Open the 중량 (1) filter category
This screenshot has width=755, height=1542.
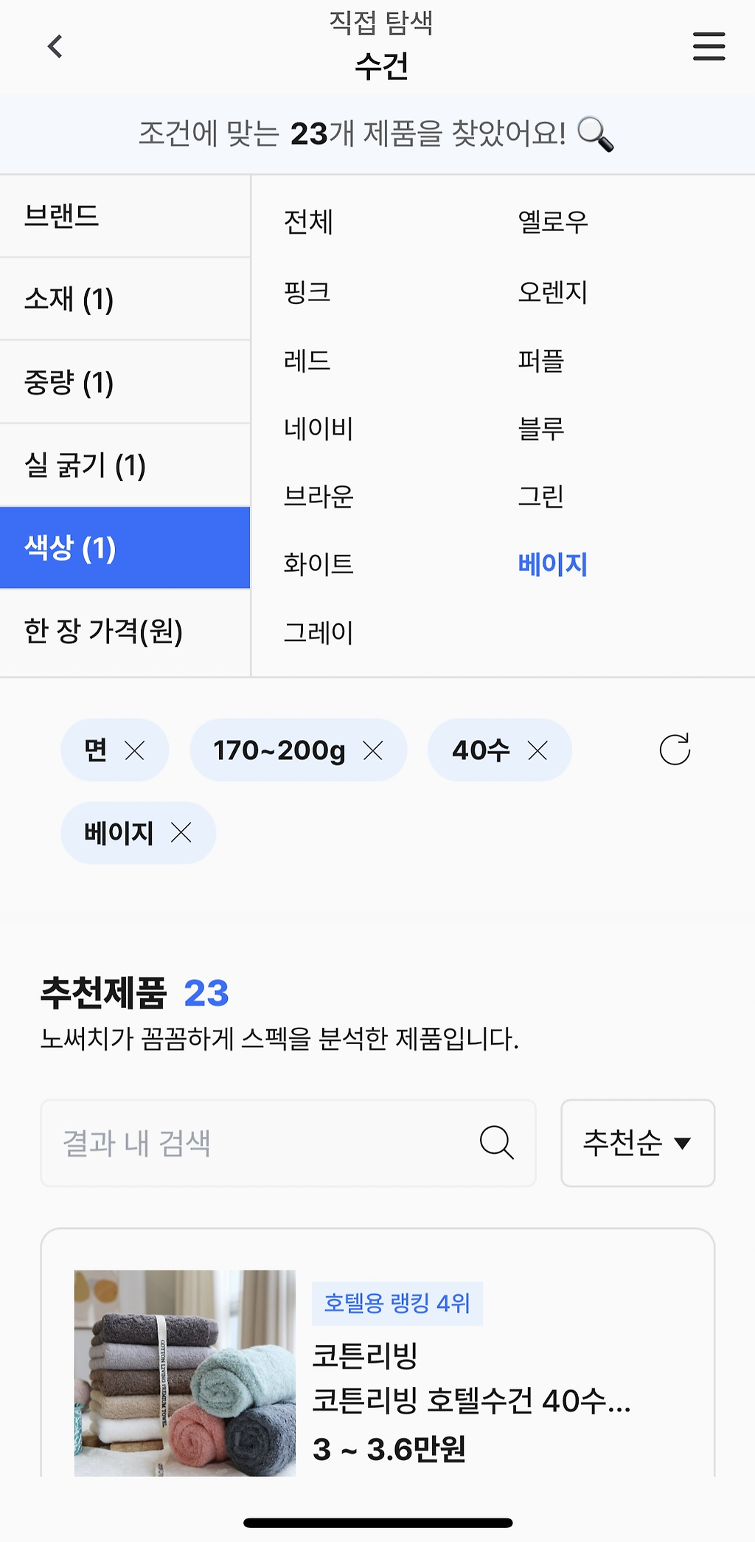point(125,382)
